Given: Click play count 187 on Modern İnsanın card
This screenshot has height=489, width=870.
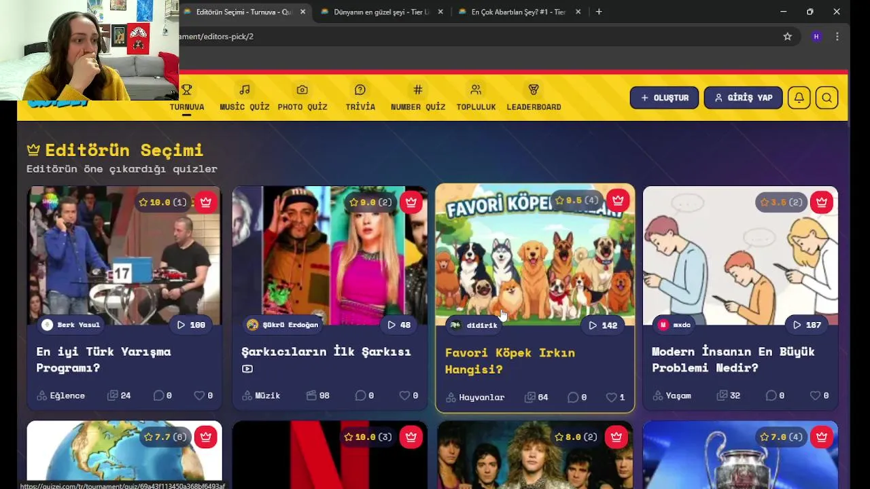Looking at the screenshot, I should coord(807,325).
